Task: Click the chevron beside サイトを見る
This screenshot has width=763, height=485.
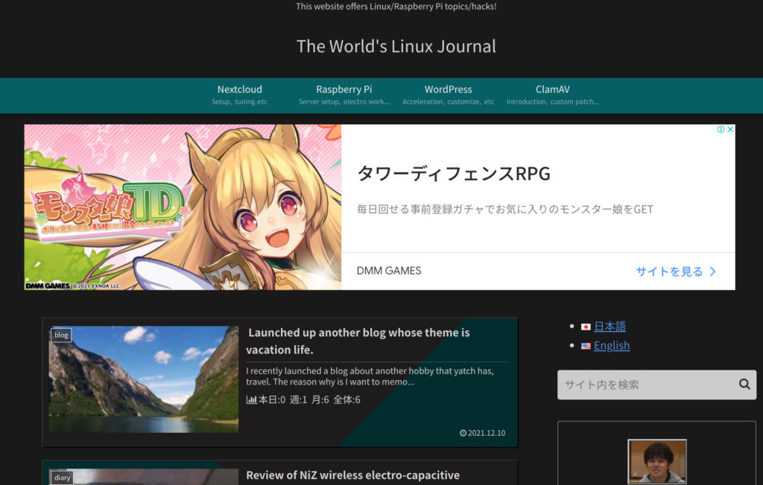Action: (713, 272)
